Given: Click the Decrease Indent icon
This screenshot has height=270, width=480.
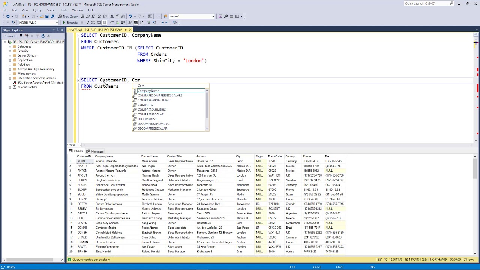Looking at the screenshot, I should (162, 22).
